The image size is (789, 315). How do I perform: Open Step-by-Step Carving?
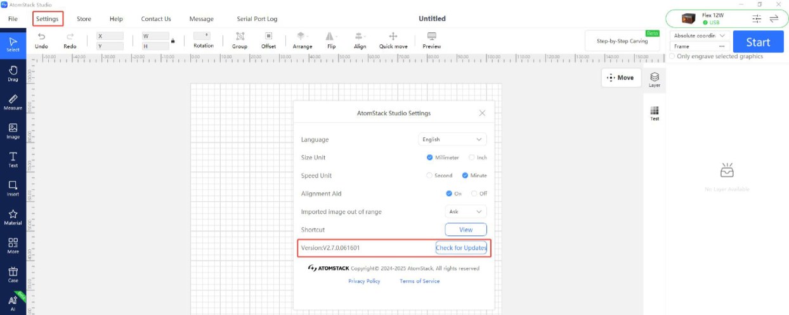(622, 41)
